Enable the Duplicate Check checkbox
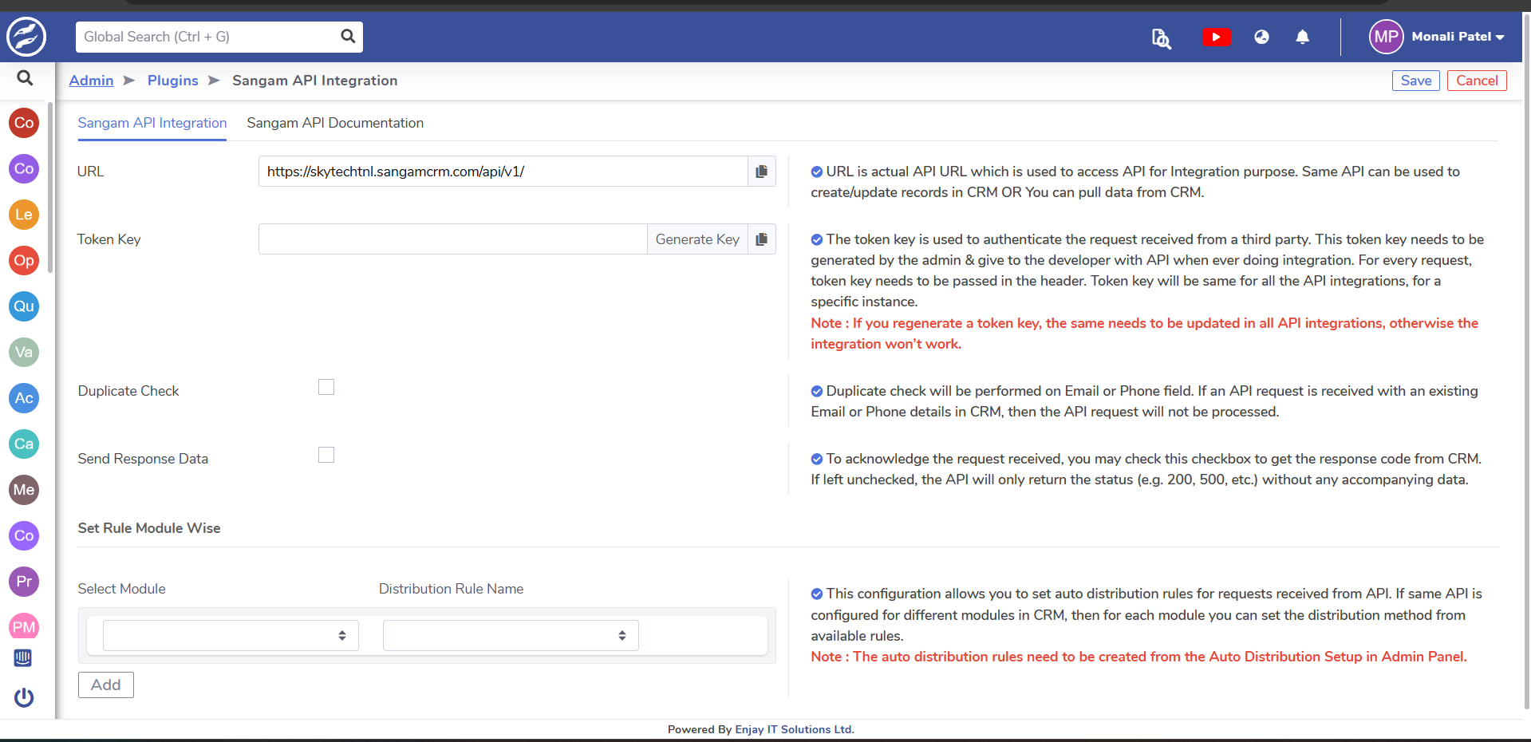The height and width of the screenshot is (742, 1531). coord(326,387)
